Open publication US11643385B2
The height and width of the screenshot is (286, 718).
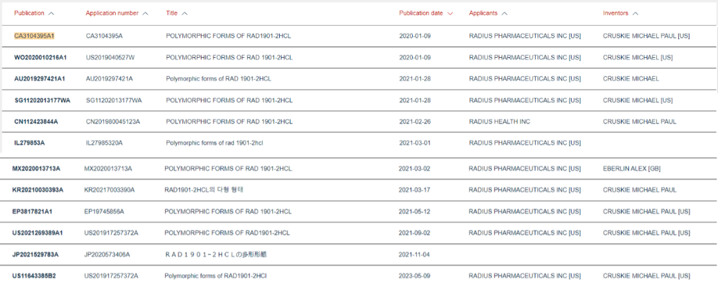point(35,276)
